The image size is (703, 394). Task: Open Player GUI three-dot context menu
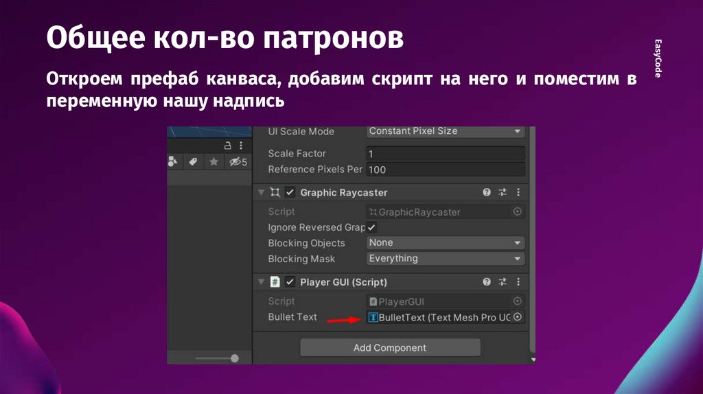[x=518, y=282]
